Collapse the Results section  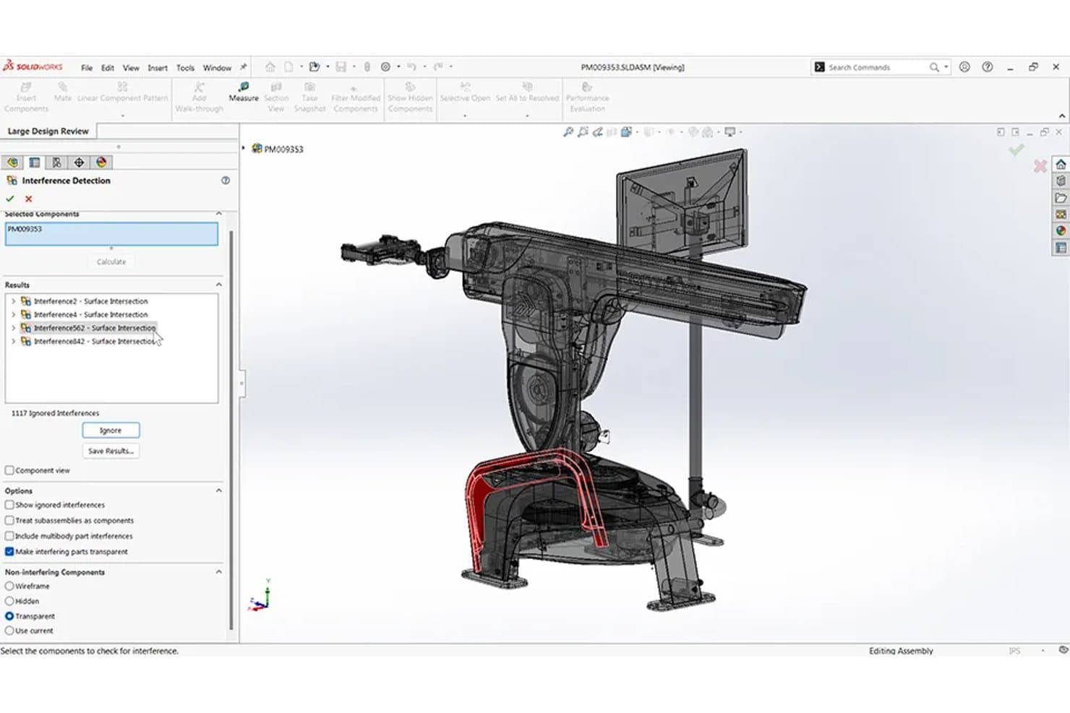click(x=218, y=285)
